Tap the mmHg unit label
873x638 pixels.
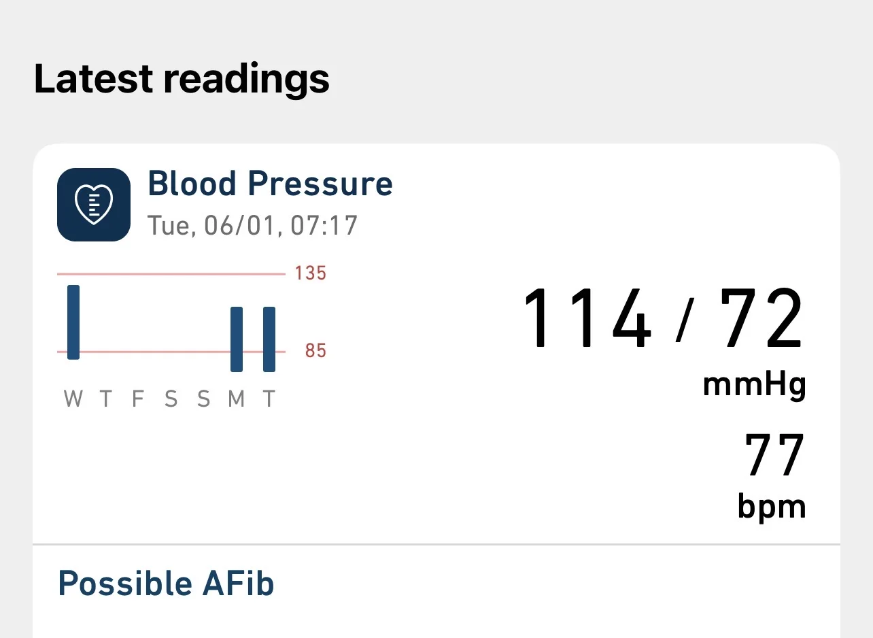754,385
